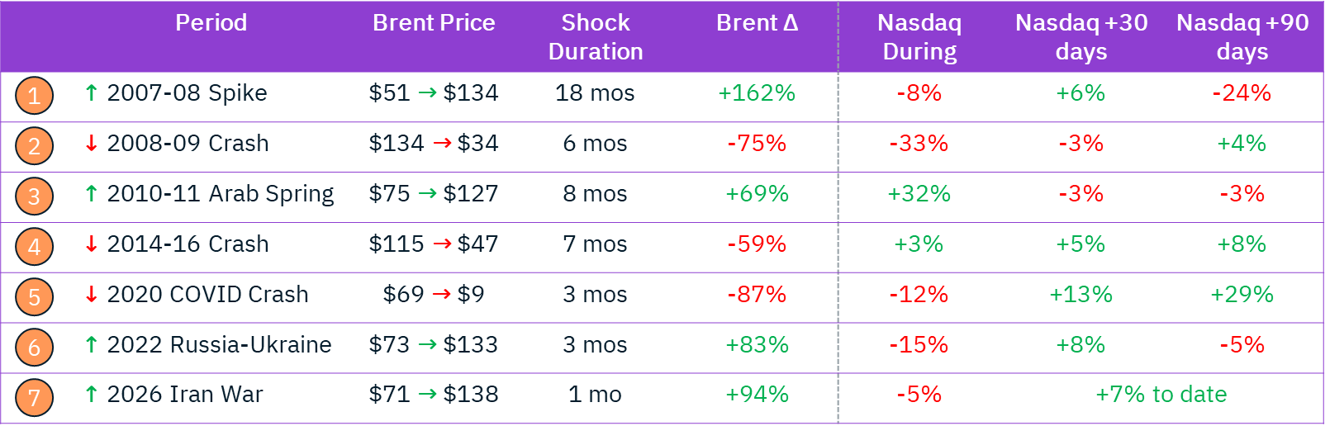
Task: Select the +162% Brent change value
Action: tap(757, 93)
